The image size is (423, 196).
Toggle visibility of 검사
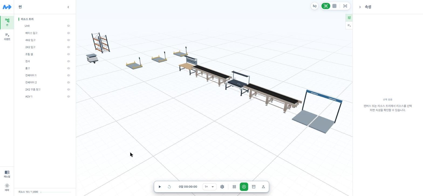[x=69, y=61]
